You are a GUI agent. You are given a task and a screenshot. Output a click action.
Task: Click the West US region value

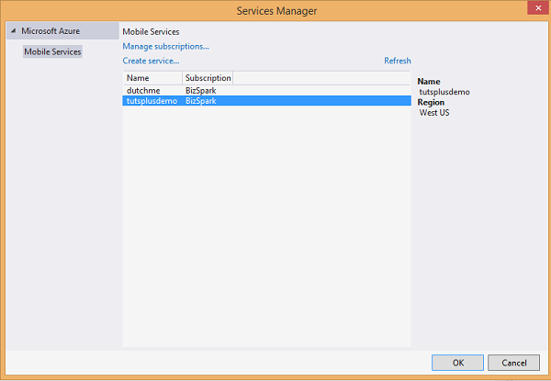(x=434, y=113)
